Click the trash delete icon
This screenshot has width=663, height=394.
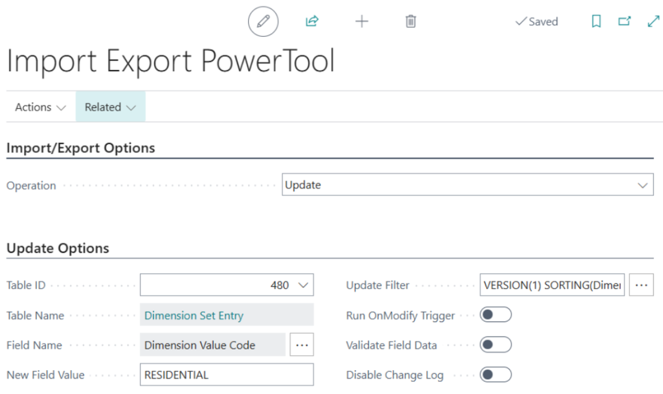coord(410,22)
